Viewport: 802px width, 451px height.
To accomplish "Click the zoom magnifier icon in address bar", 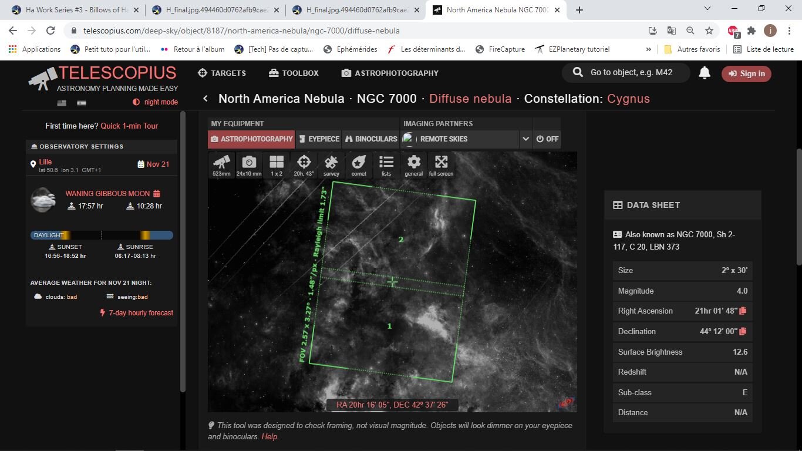I will point(690,31).
